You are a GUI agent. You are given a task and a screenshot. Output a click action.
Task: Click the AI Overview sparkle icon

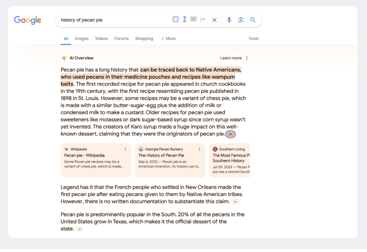pos(64,58)
